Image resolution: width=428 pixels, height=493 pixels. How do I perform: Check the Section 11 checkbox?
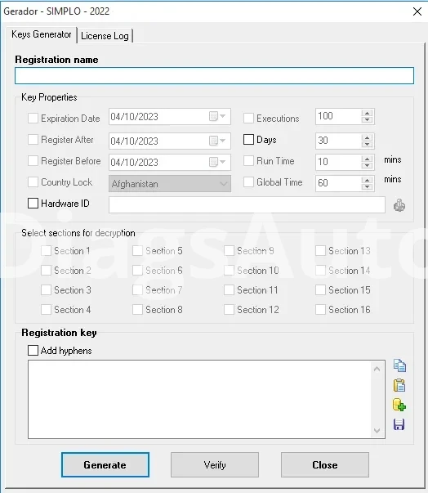coord(229,290)
